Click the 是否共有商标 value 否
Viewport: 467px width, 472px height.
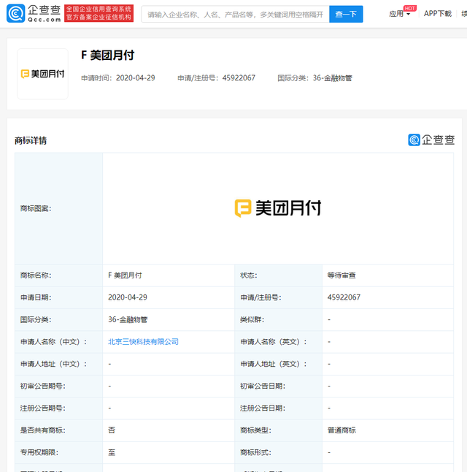112,430
